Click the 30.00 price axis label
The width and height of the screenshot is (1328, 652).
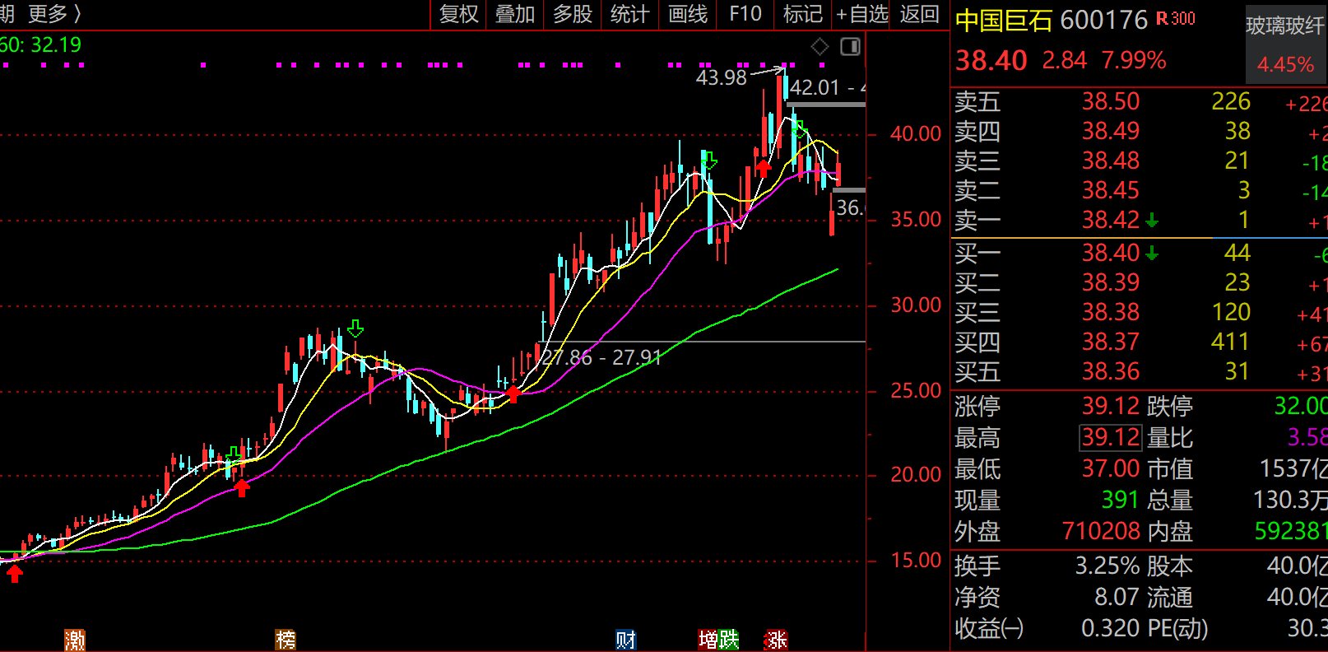point(916,305)
